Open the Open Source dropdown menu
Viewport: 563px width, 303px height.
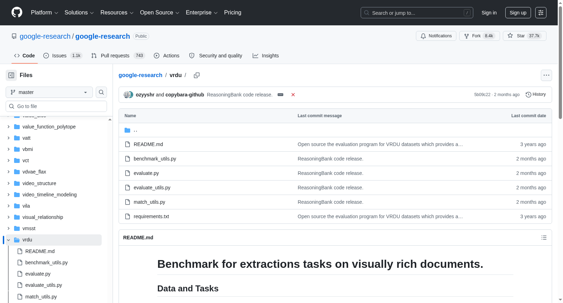160,13
